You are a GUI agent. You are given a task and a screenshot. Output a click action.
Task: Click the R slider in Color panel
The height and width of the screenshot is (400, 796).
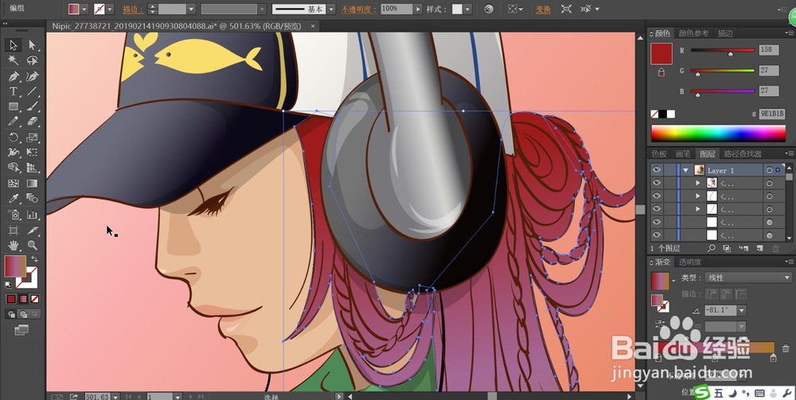[723, 50]
